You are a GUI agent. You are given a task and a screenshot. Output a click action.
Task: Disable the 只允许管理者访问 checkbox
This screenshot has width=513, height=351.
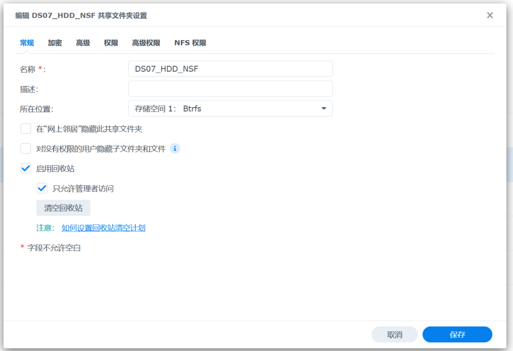point(42,189)
